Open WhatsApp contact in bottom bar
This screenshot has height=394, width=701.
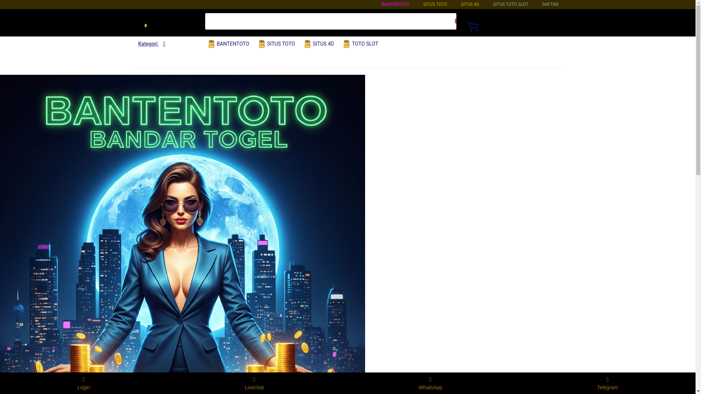pos(430,383)
